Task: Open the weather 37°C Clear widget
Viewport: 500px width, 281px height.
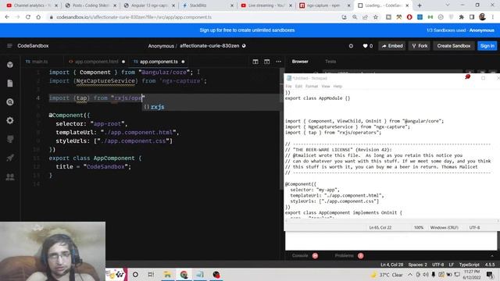Action: 387,275
